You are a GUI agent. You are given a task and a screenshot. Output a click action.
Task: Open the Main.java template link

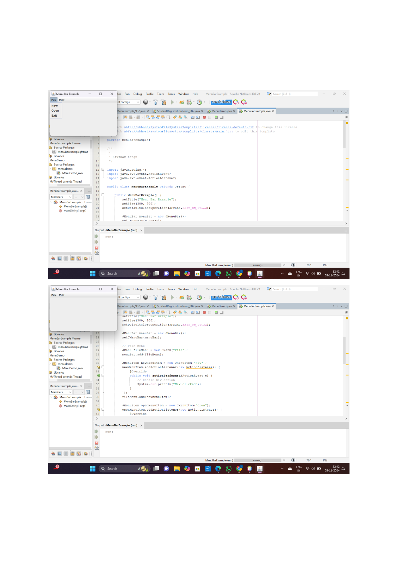coord(178,132)
